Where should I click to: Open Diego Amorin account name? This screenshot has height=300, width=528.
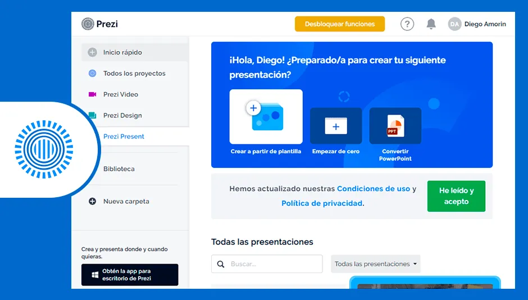click(x=485, y=24)
